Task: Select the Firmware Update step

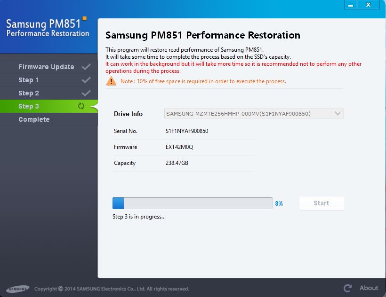Action: (x=49, y=67)
